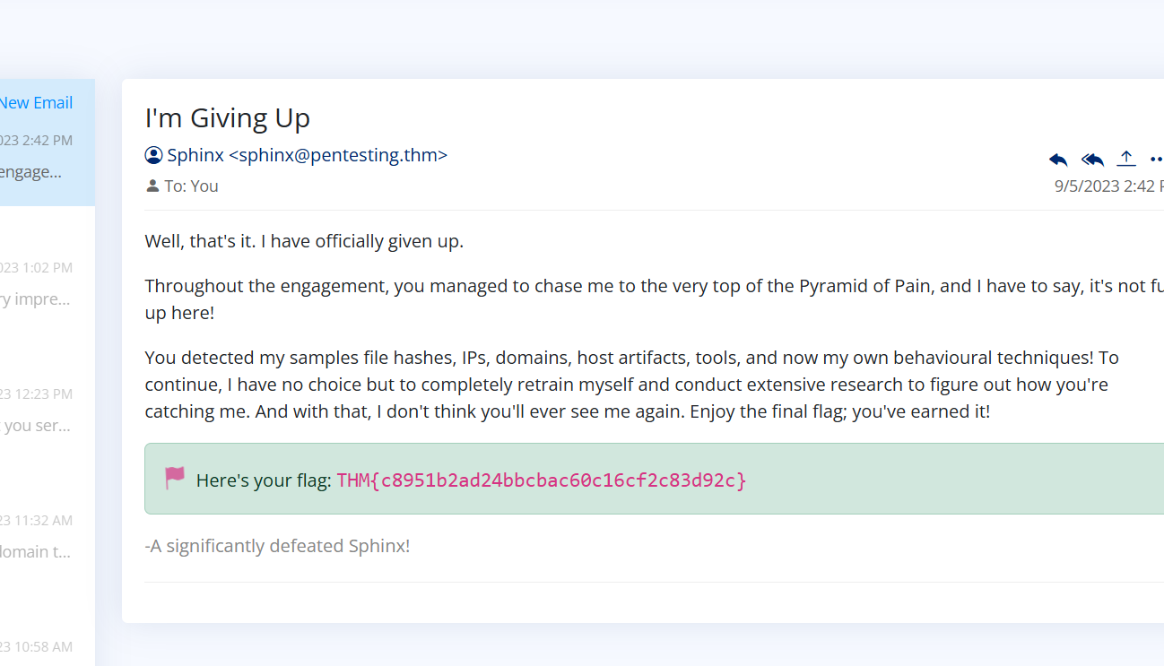Click the person icon next to To: You
This screenshot has height=666, width=1164.
point(152,186)
